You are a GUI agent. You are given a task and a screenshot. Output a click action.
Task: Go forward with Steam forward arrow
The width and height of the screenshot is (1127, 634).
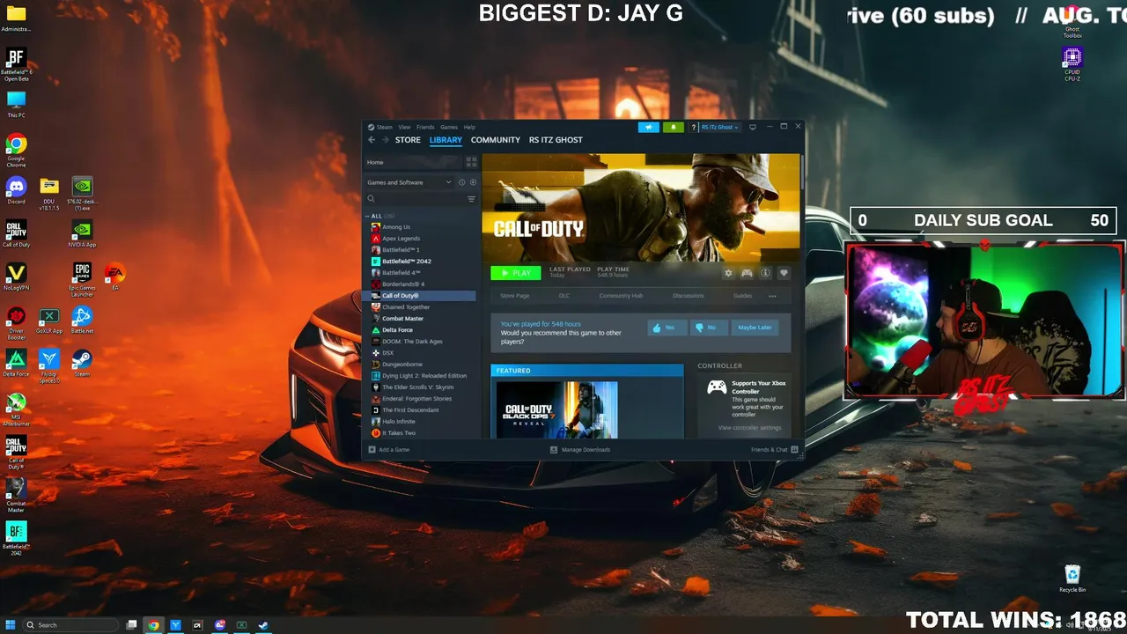tap(385, 140)
